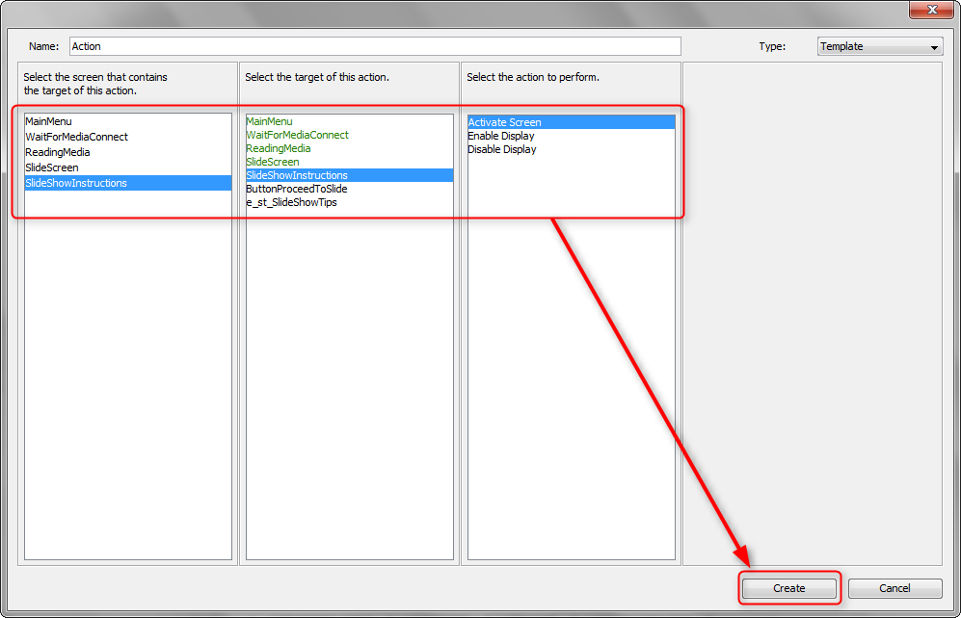This screenshot has width=961, height=618.
Task: Click the Name text field
Action: [x=375, y=46]
